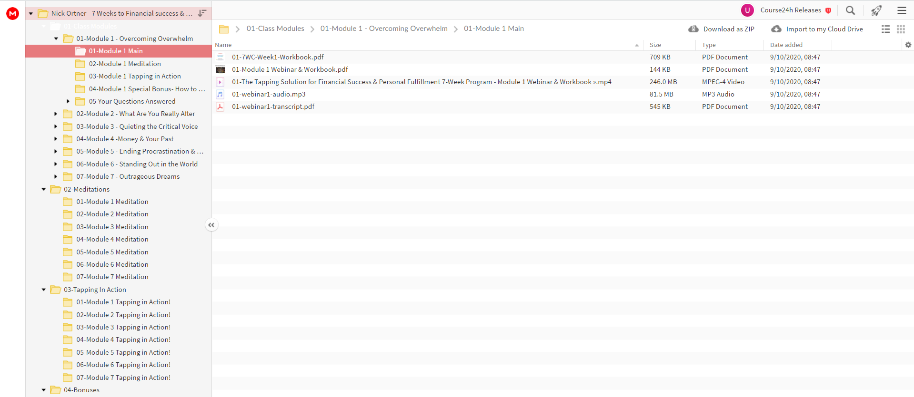Switch to list view

pos(885,29)
